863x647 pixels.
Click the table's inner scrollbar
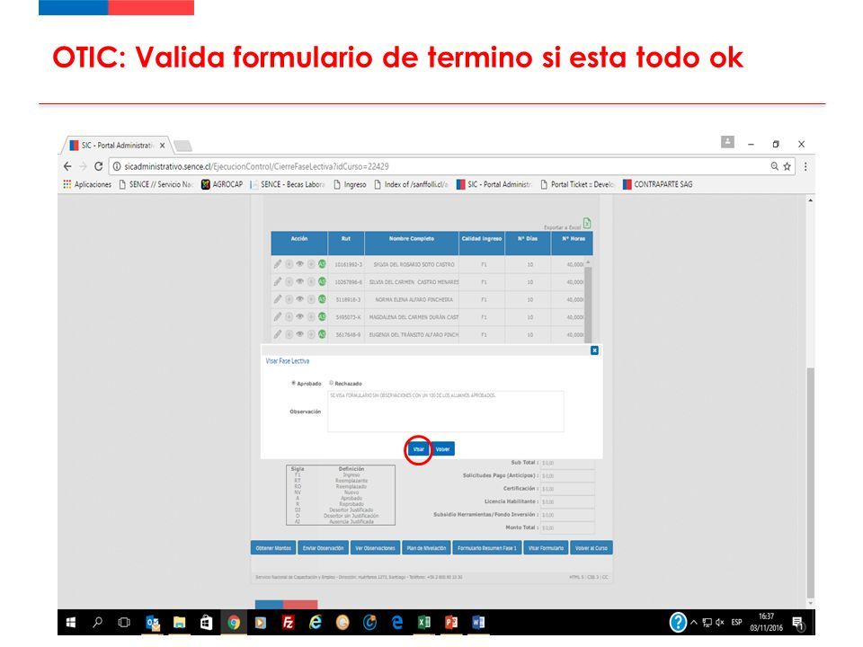coord(587,303)
